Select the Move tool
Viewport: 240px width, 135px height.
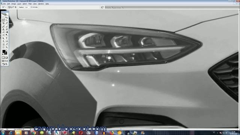(x=7, y=18)
